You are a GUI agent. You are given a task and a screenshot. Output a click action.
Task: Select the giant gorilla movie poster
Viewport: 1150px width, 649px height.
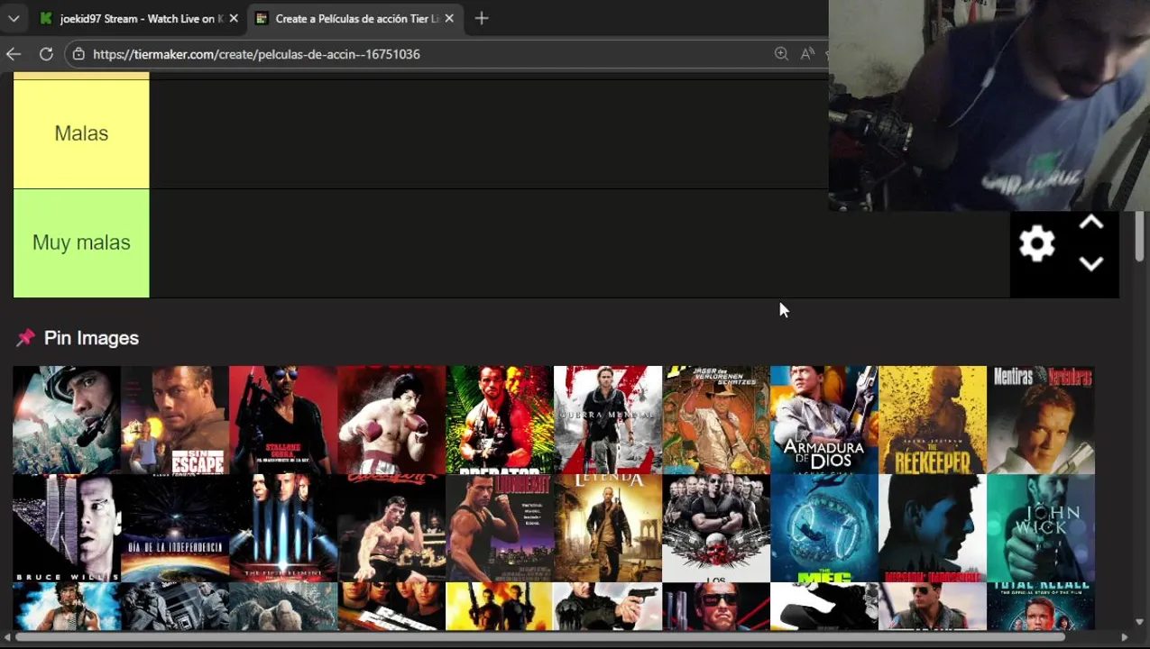[x=283, y=606]
